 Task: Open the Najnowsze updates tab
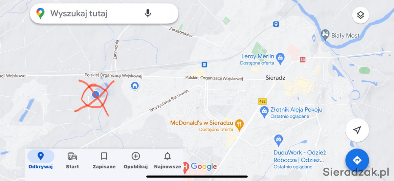(167, 160)
